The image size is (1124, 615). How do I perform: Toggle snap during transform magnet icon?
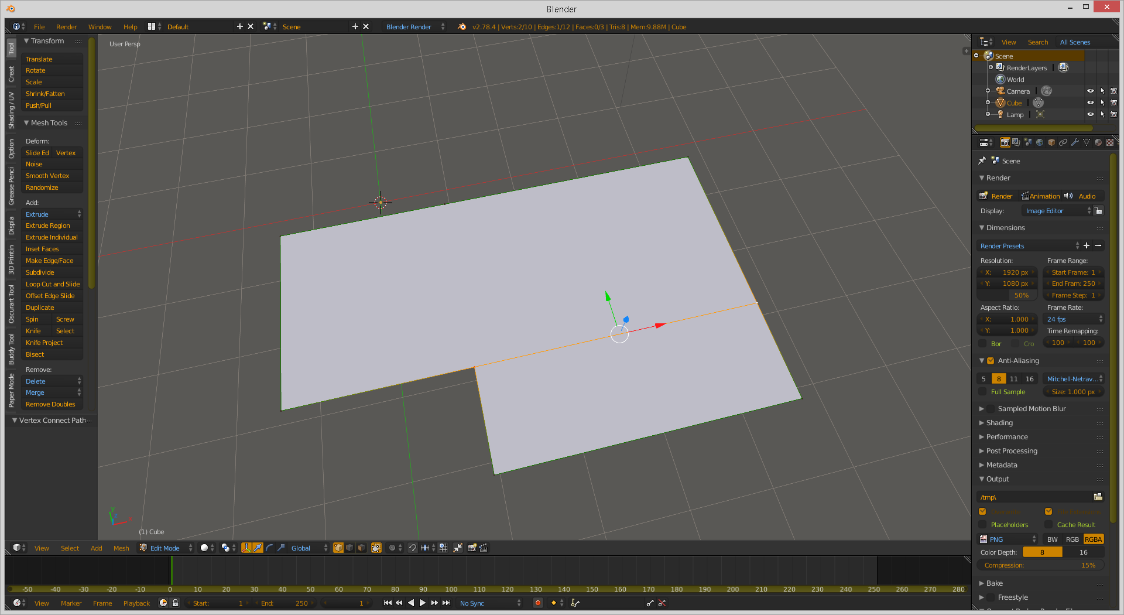click(x=413, y=548)
